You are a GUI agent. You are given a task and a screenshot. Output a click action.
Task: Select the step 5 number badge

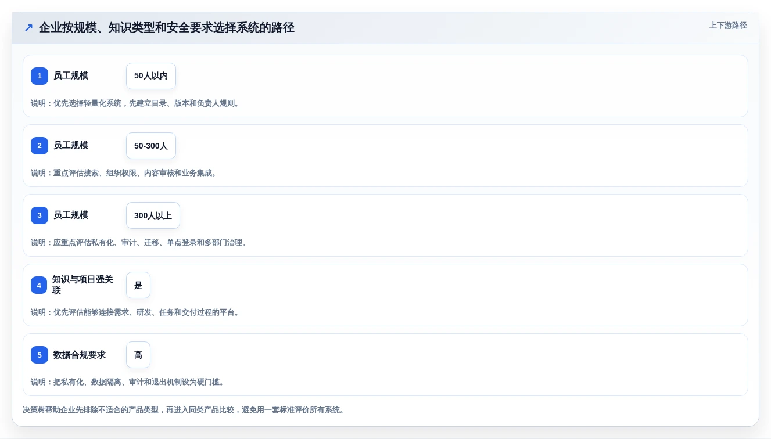point(40,355)
